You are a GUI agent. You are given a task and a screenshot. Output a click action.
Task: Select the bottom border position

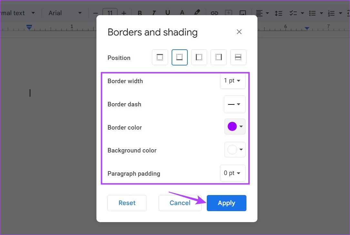pos(179,57)
